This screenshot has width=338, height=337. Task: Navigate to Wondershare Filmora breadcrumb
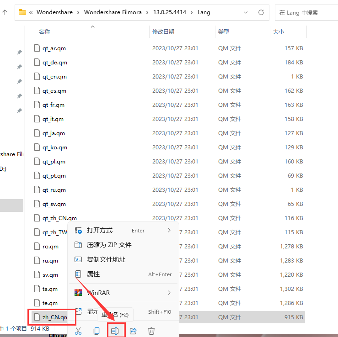113,12
